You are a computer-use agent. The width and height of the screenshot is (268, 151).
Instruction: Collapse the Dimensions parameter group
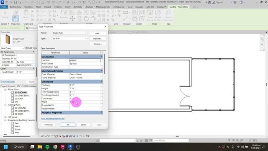(x=102, y=82)
